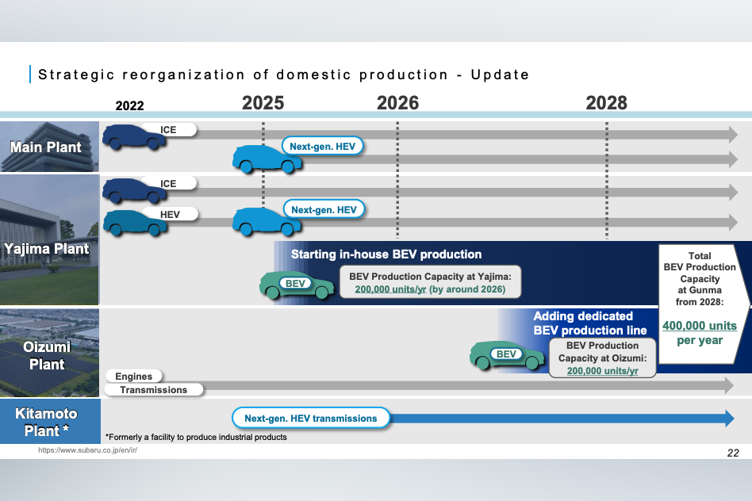
Task: Expand the Next-gen. HEV pill on Main Plant row
Action: [322, 146]
